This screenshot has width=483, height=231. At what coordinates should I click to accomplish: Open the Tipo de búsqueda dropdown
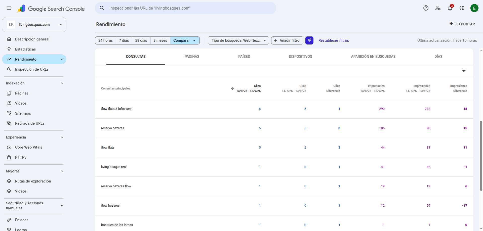[238, 40]
